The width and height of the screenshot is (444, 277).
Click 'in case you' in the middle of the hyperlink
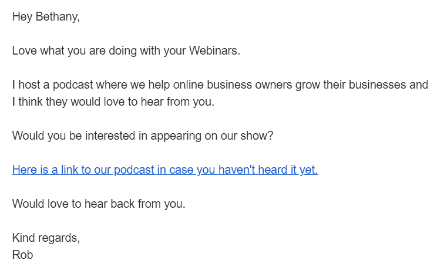pos(186,170)
